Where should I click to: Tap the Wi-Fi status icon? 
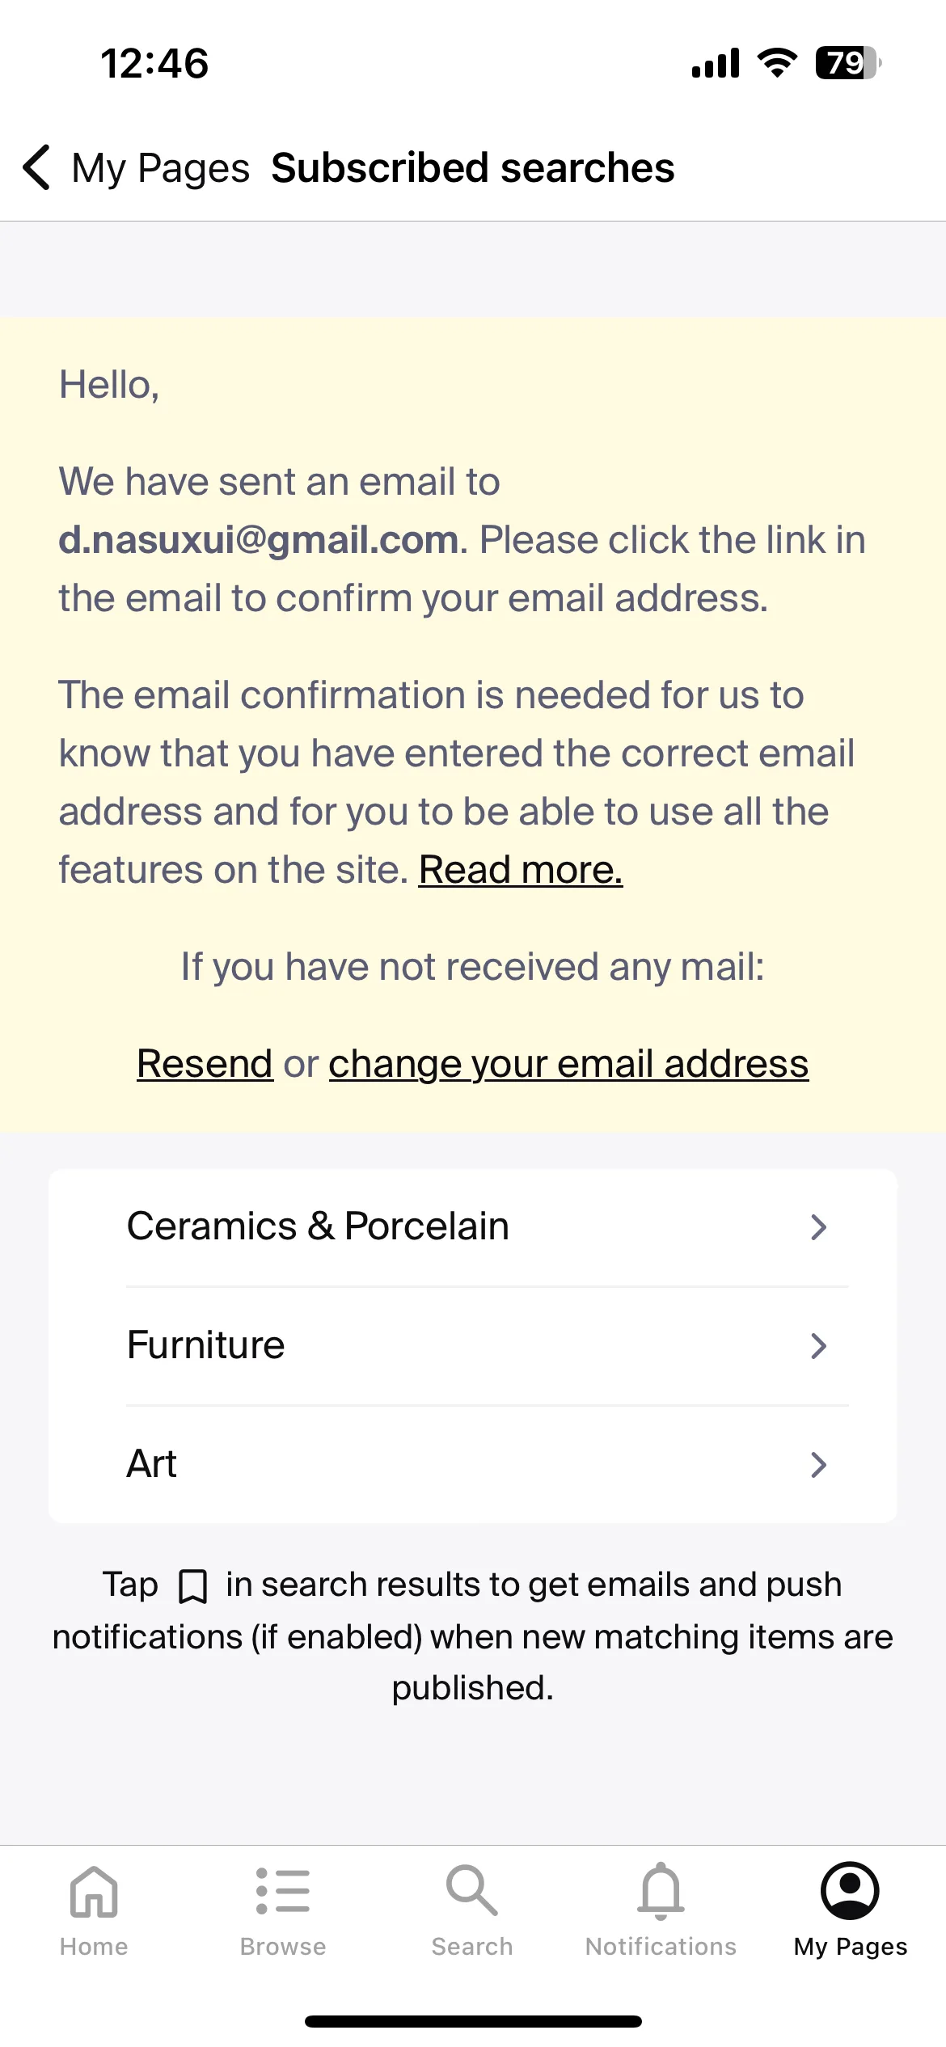777,63
